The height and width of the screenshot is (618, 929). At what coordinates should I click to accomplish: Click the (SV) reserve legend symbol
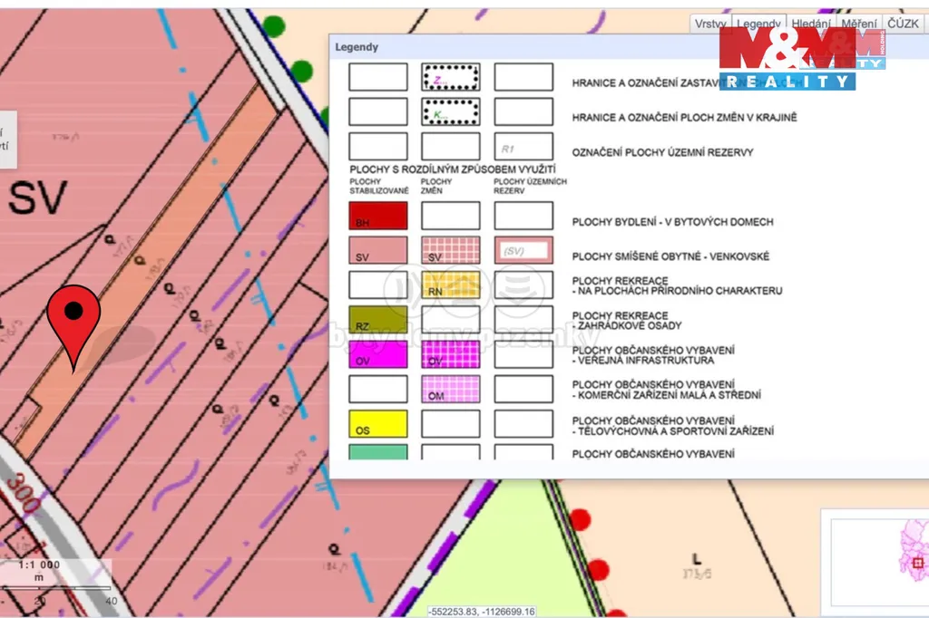523,250
